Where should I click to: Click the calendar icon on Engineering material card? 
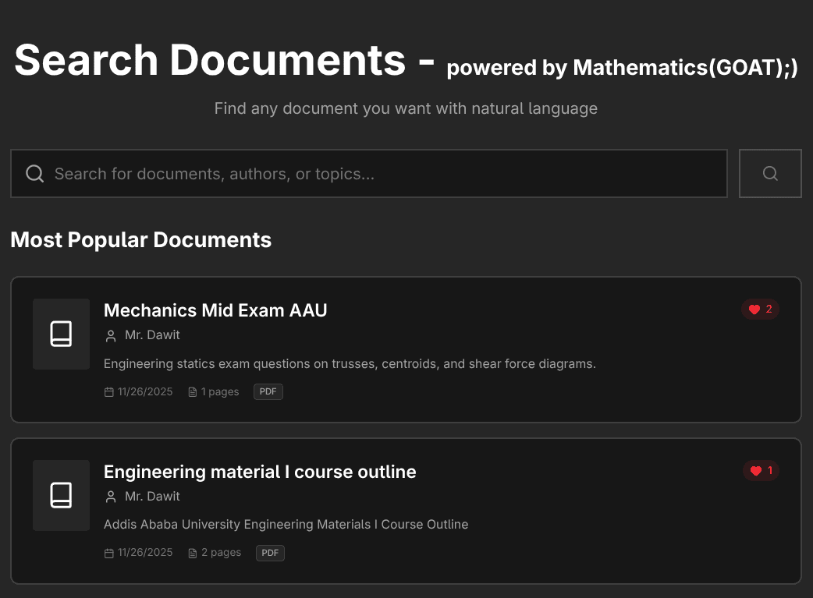[109, 553]
